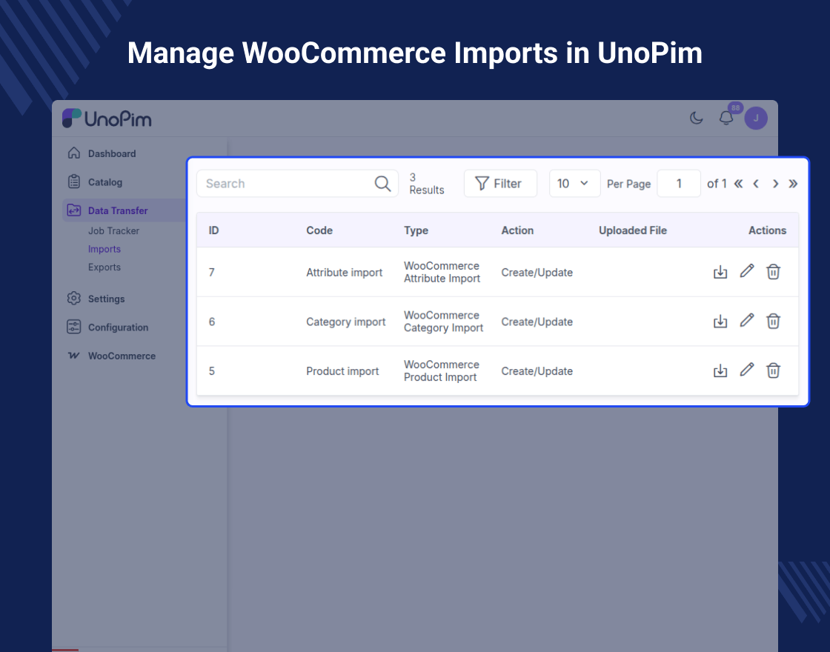Open the Filter panel
Screen dimensions: 830x652
(500, 183)
